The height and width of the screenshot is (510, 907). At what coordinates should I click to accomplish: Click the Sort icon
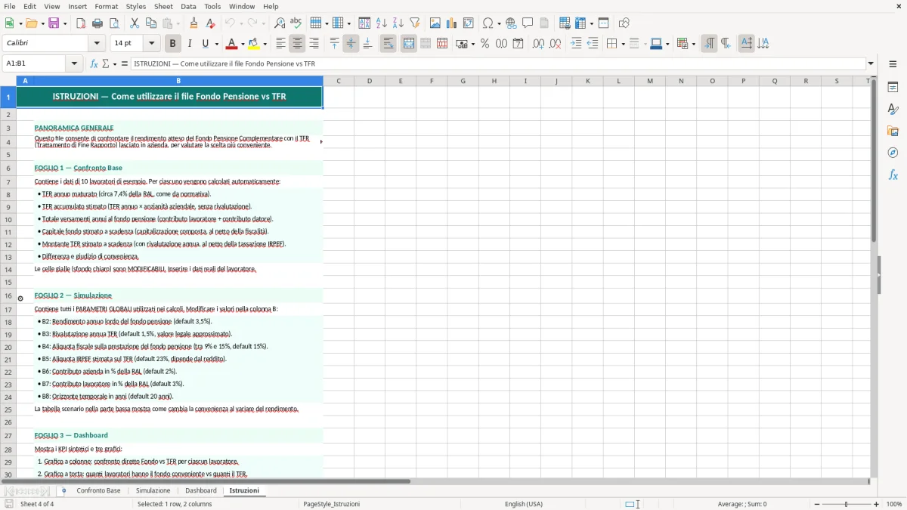(x=364, y=23)
